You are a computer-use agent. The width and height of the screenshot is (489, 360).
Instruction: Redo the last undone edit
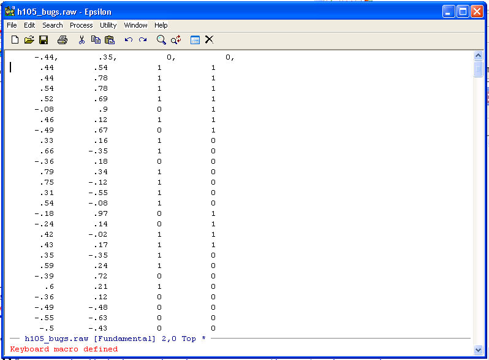point(143,40)
